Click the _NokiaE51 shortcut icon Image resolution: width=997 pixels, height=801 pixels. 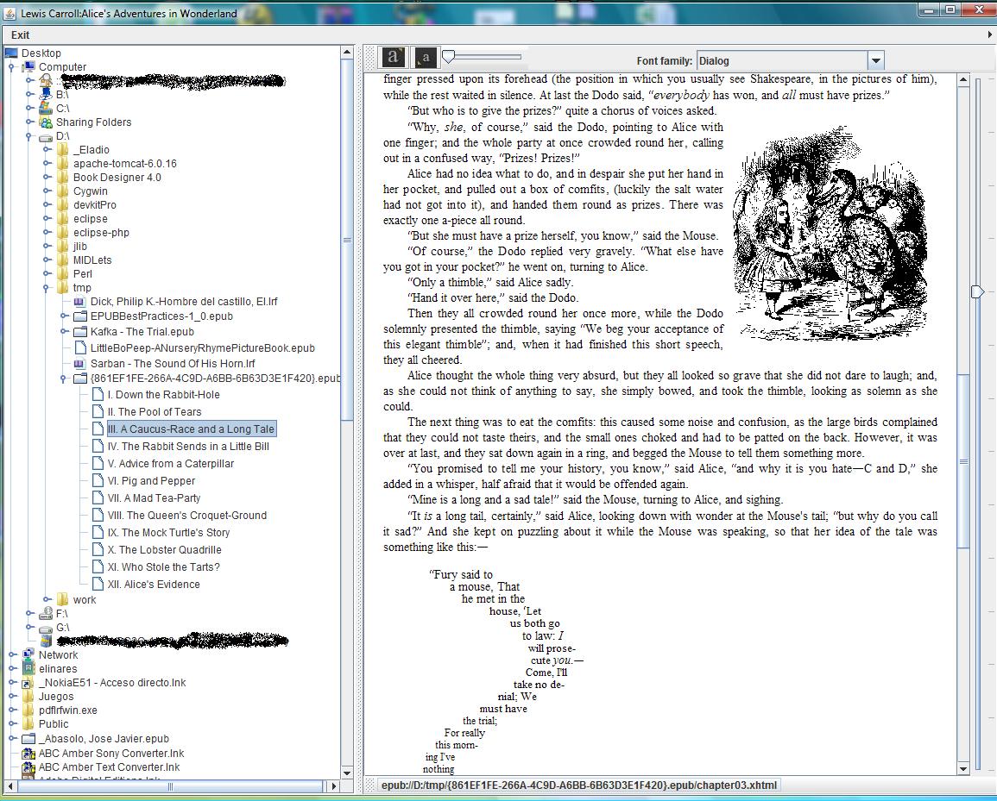pos(28,683)
